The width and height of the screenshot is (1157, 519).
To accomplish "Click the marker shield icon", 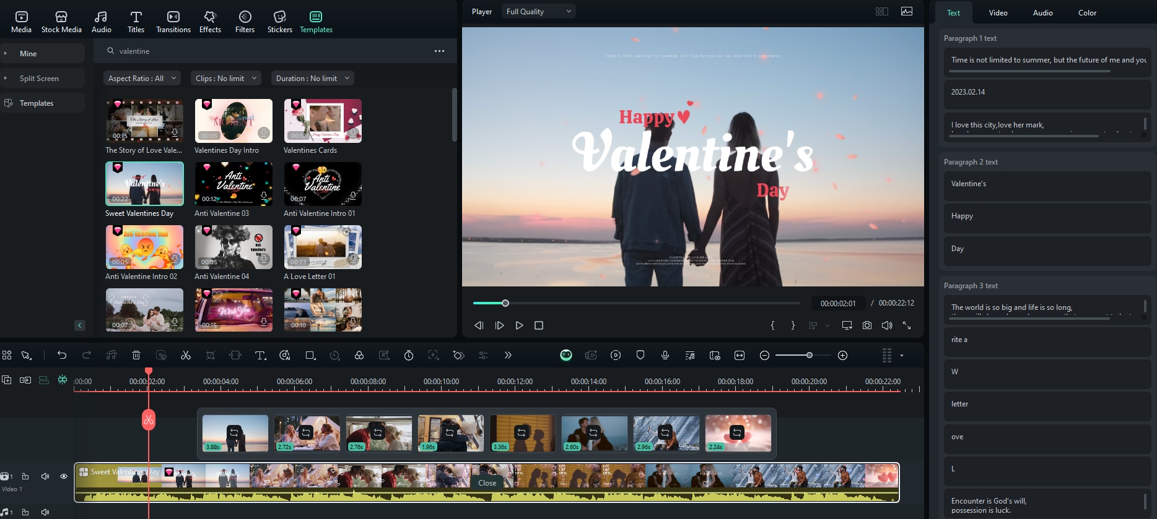I will coord(640,355).
